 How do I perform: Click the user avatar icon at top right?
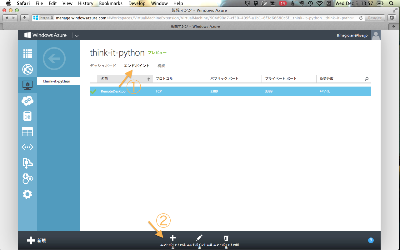[376, 35]
